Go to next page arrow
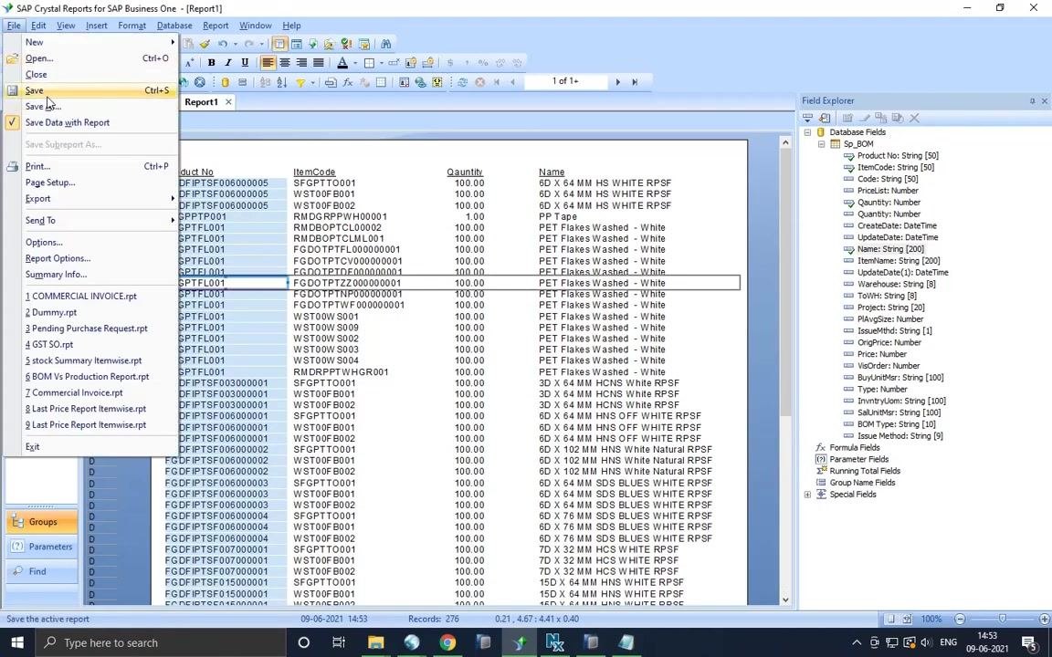Image resolution: width=1052 pixels, height=657 pixels. tap(618, 82)
